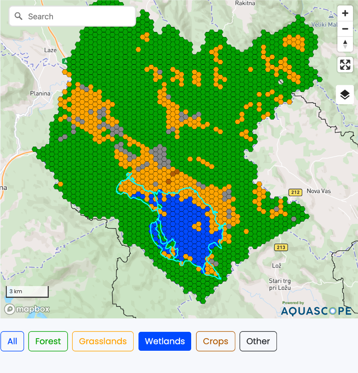Zoom out with the minus button
The image size is (358, 373).
pyautogui.click(x=345, y=29)
